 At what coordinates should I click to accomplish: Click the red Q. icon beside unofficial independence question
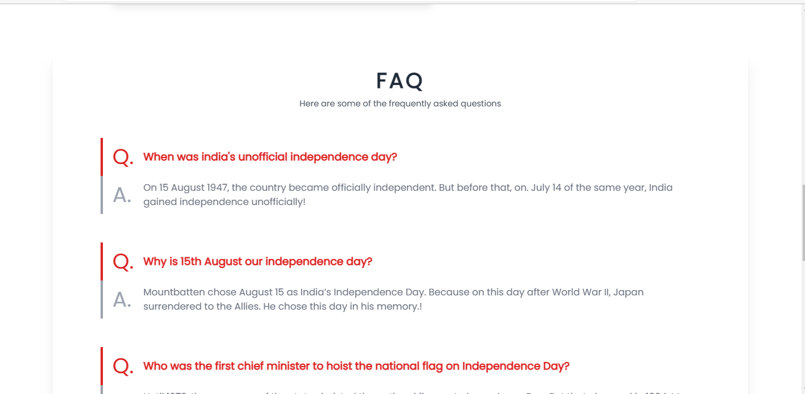click(123, 157)
